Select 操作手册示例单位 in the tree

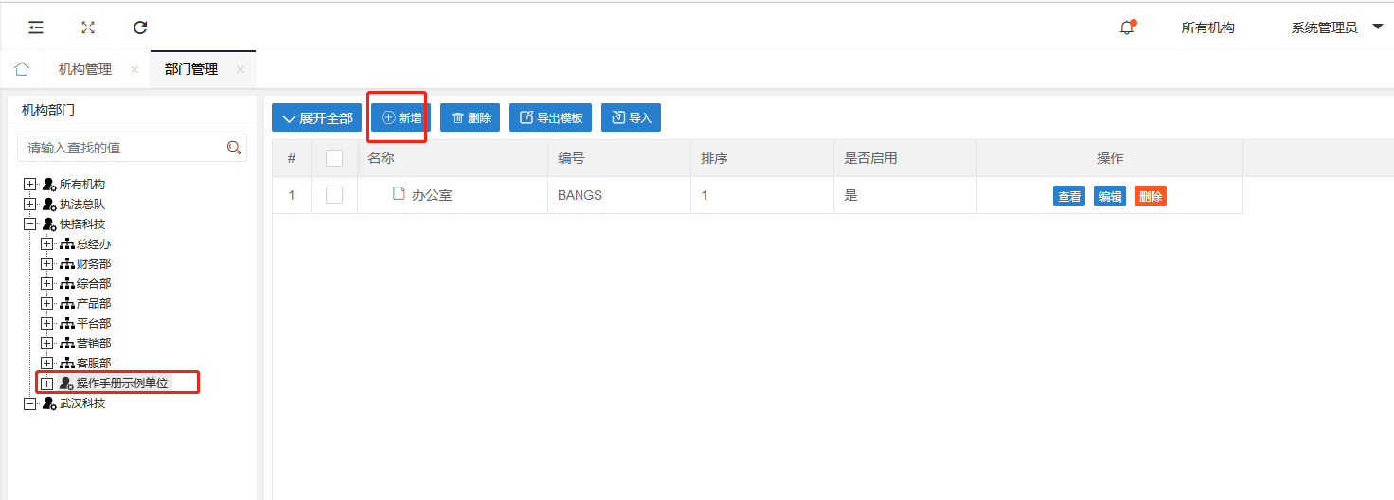coord(122,384)
